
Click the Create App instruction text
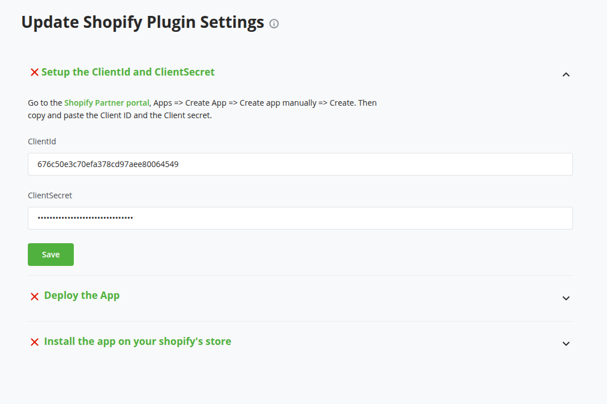pyautogui.click(x=244, y=103)
